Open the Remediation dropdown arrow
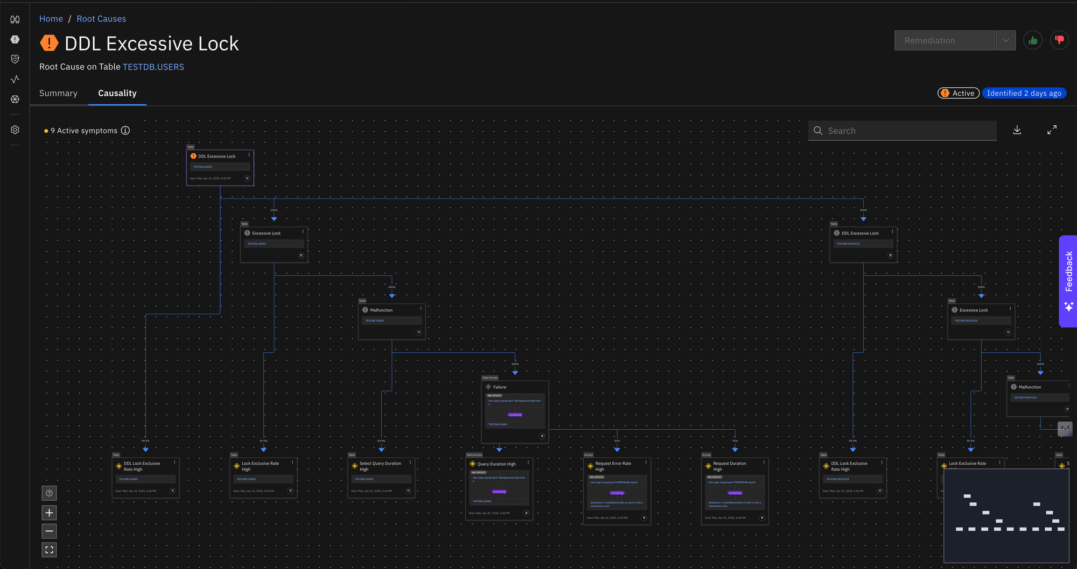This screenshot has height=569, width=1077. pos(1005,40)
